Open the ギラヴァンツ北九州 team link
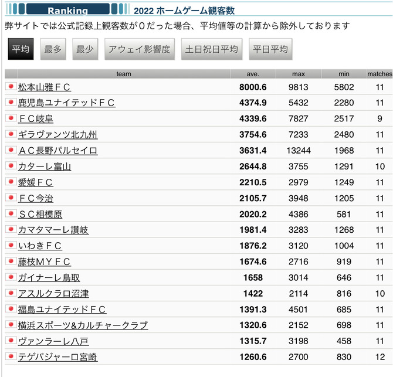The width and height of the screenshot is (393, 377). pos(58,135)
